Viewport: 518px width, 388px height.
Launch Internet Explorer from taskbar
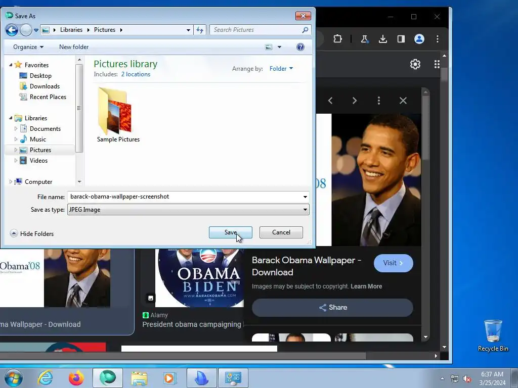tap(45, 378)
